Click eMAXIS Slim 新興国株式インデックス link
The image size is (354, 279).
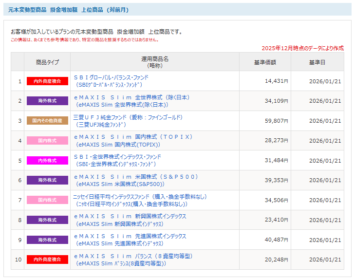(130, 216)
